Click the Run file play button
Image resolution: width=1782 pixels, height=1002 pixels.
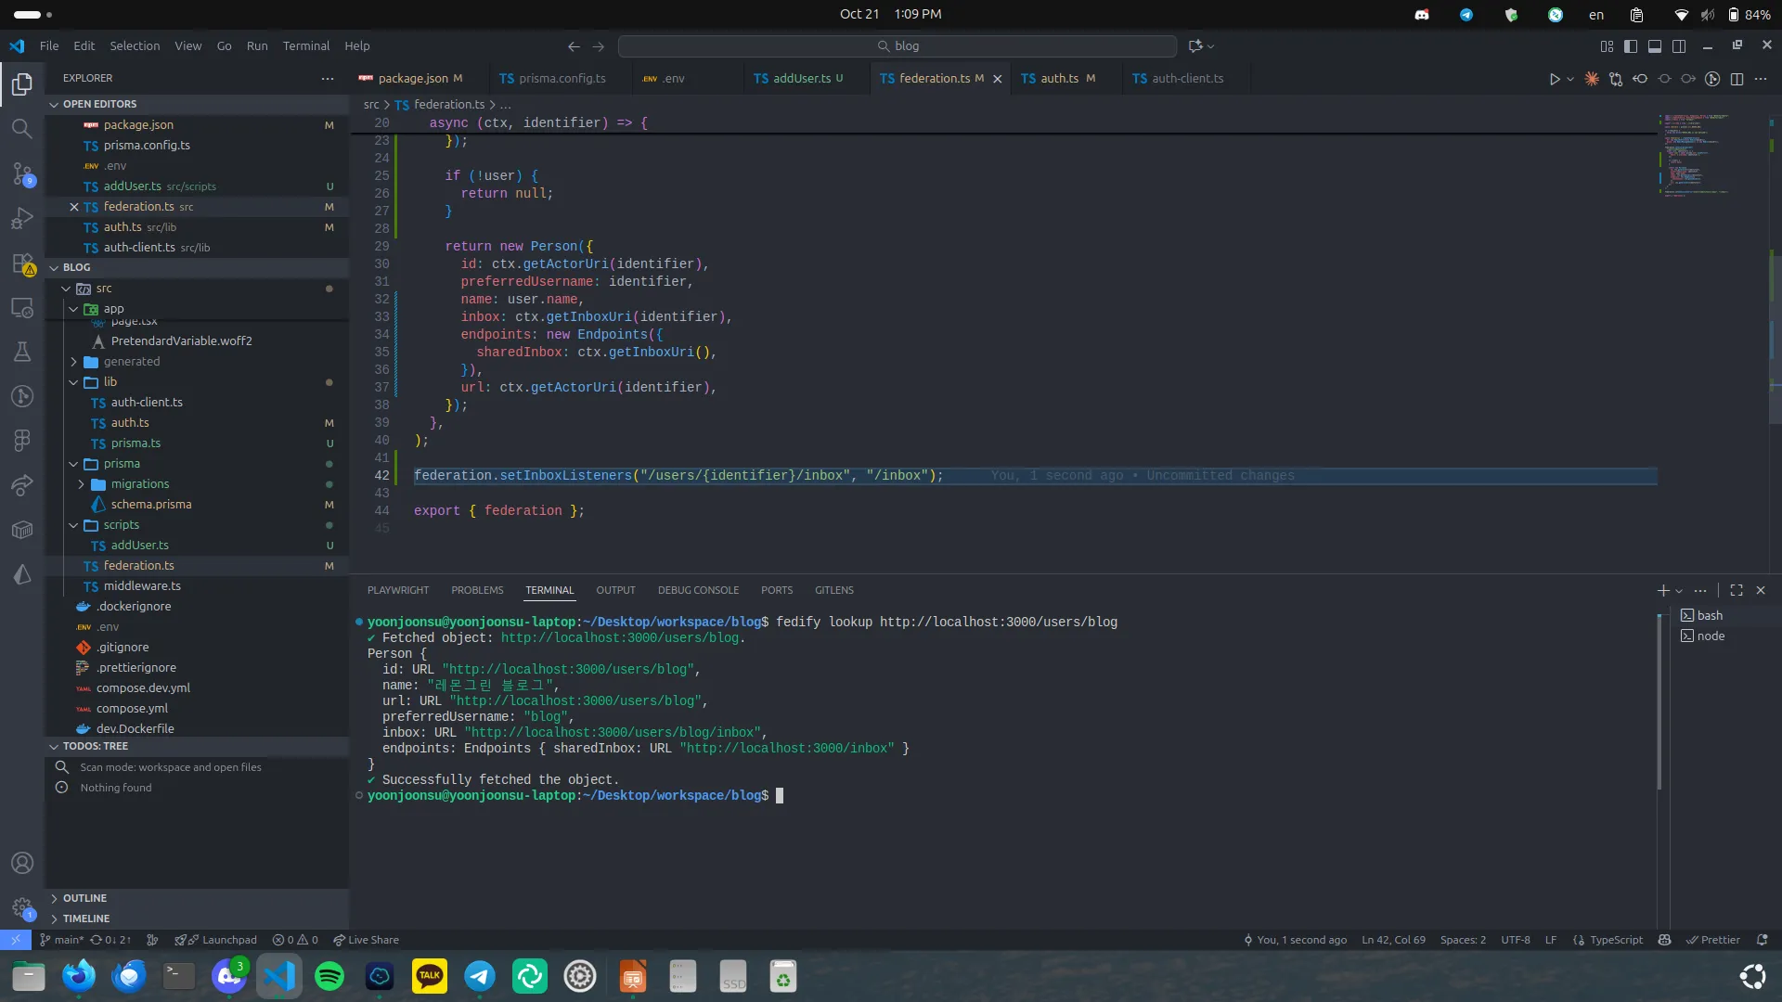(x=1555, y=79)
